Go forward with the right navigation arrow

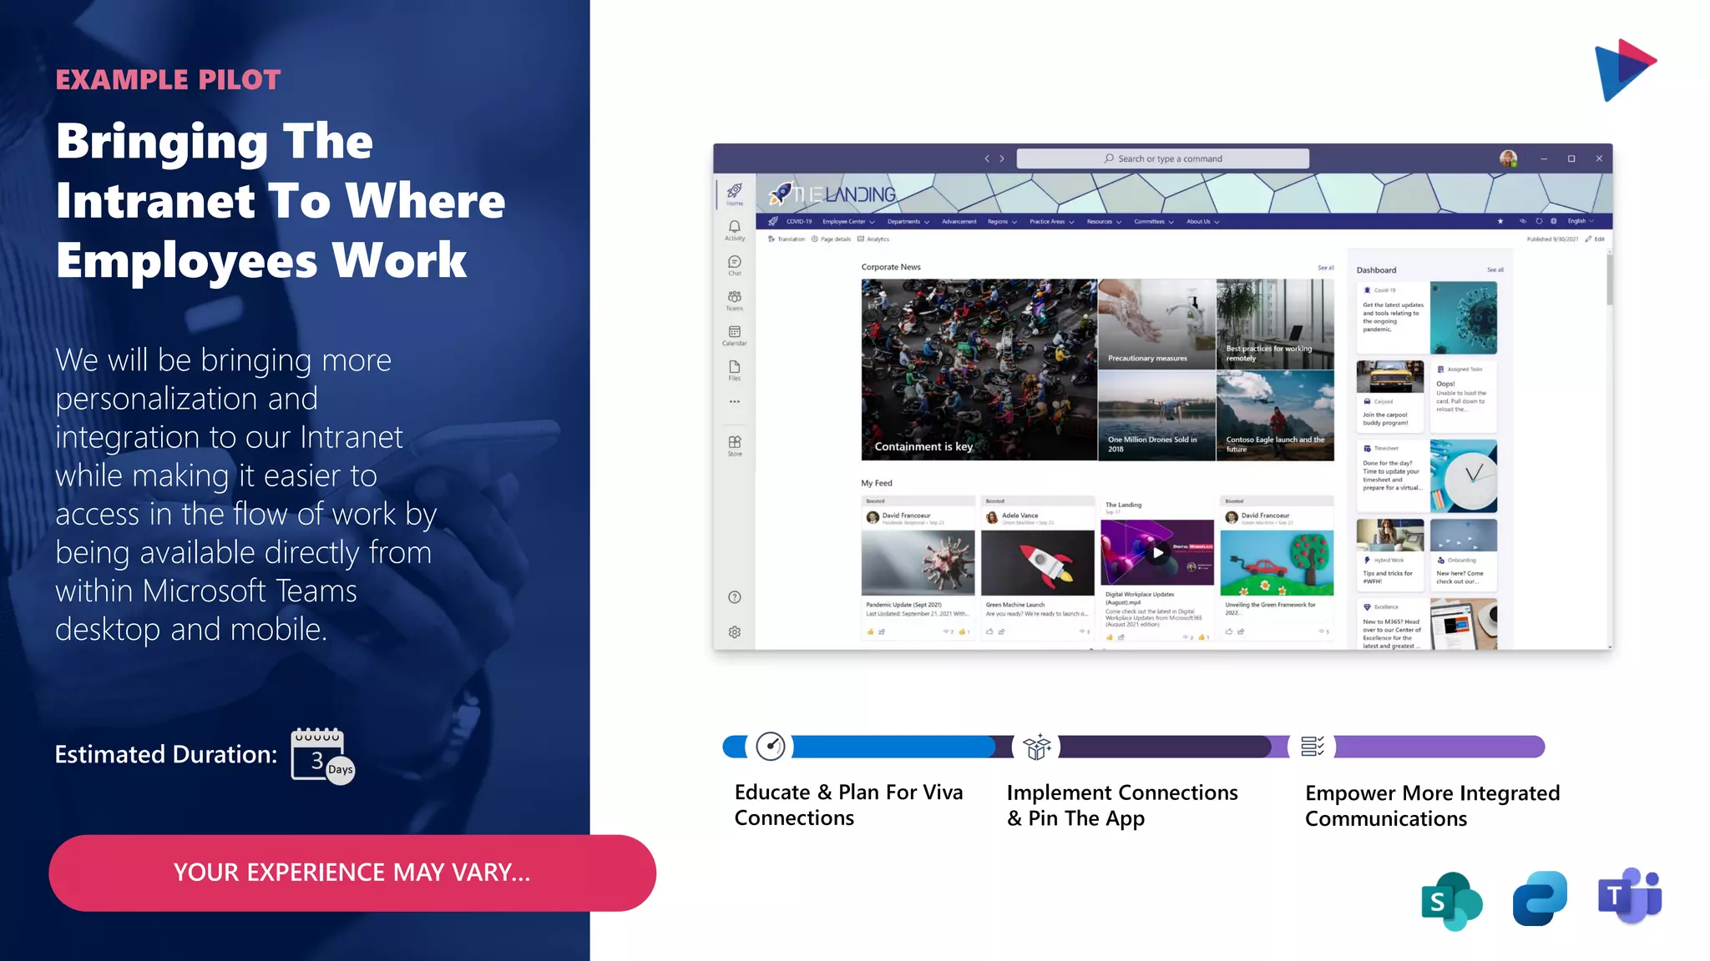coord(1002,158)
